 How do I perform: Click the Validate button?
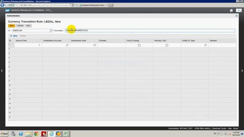click(x=20, y=25)
